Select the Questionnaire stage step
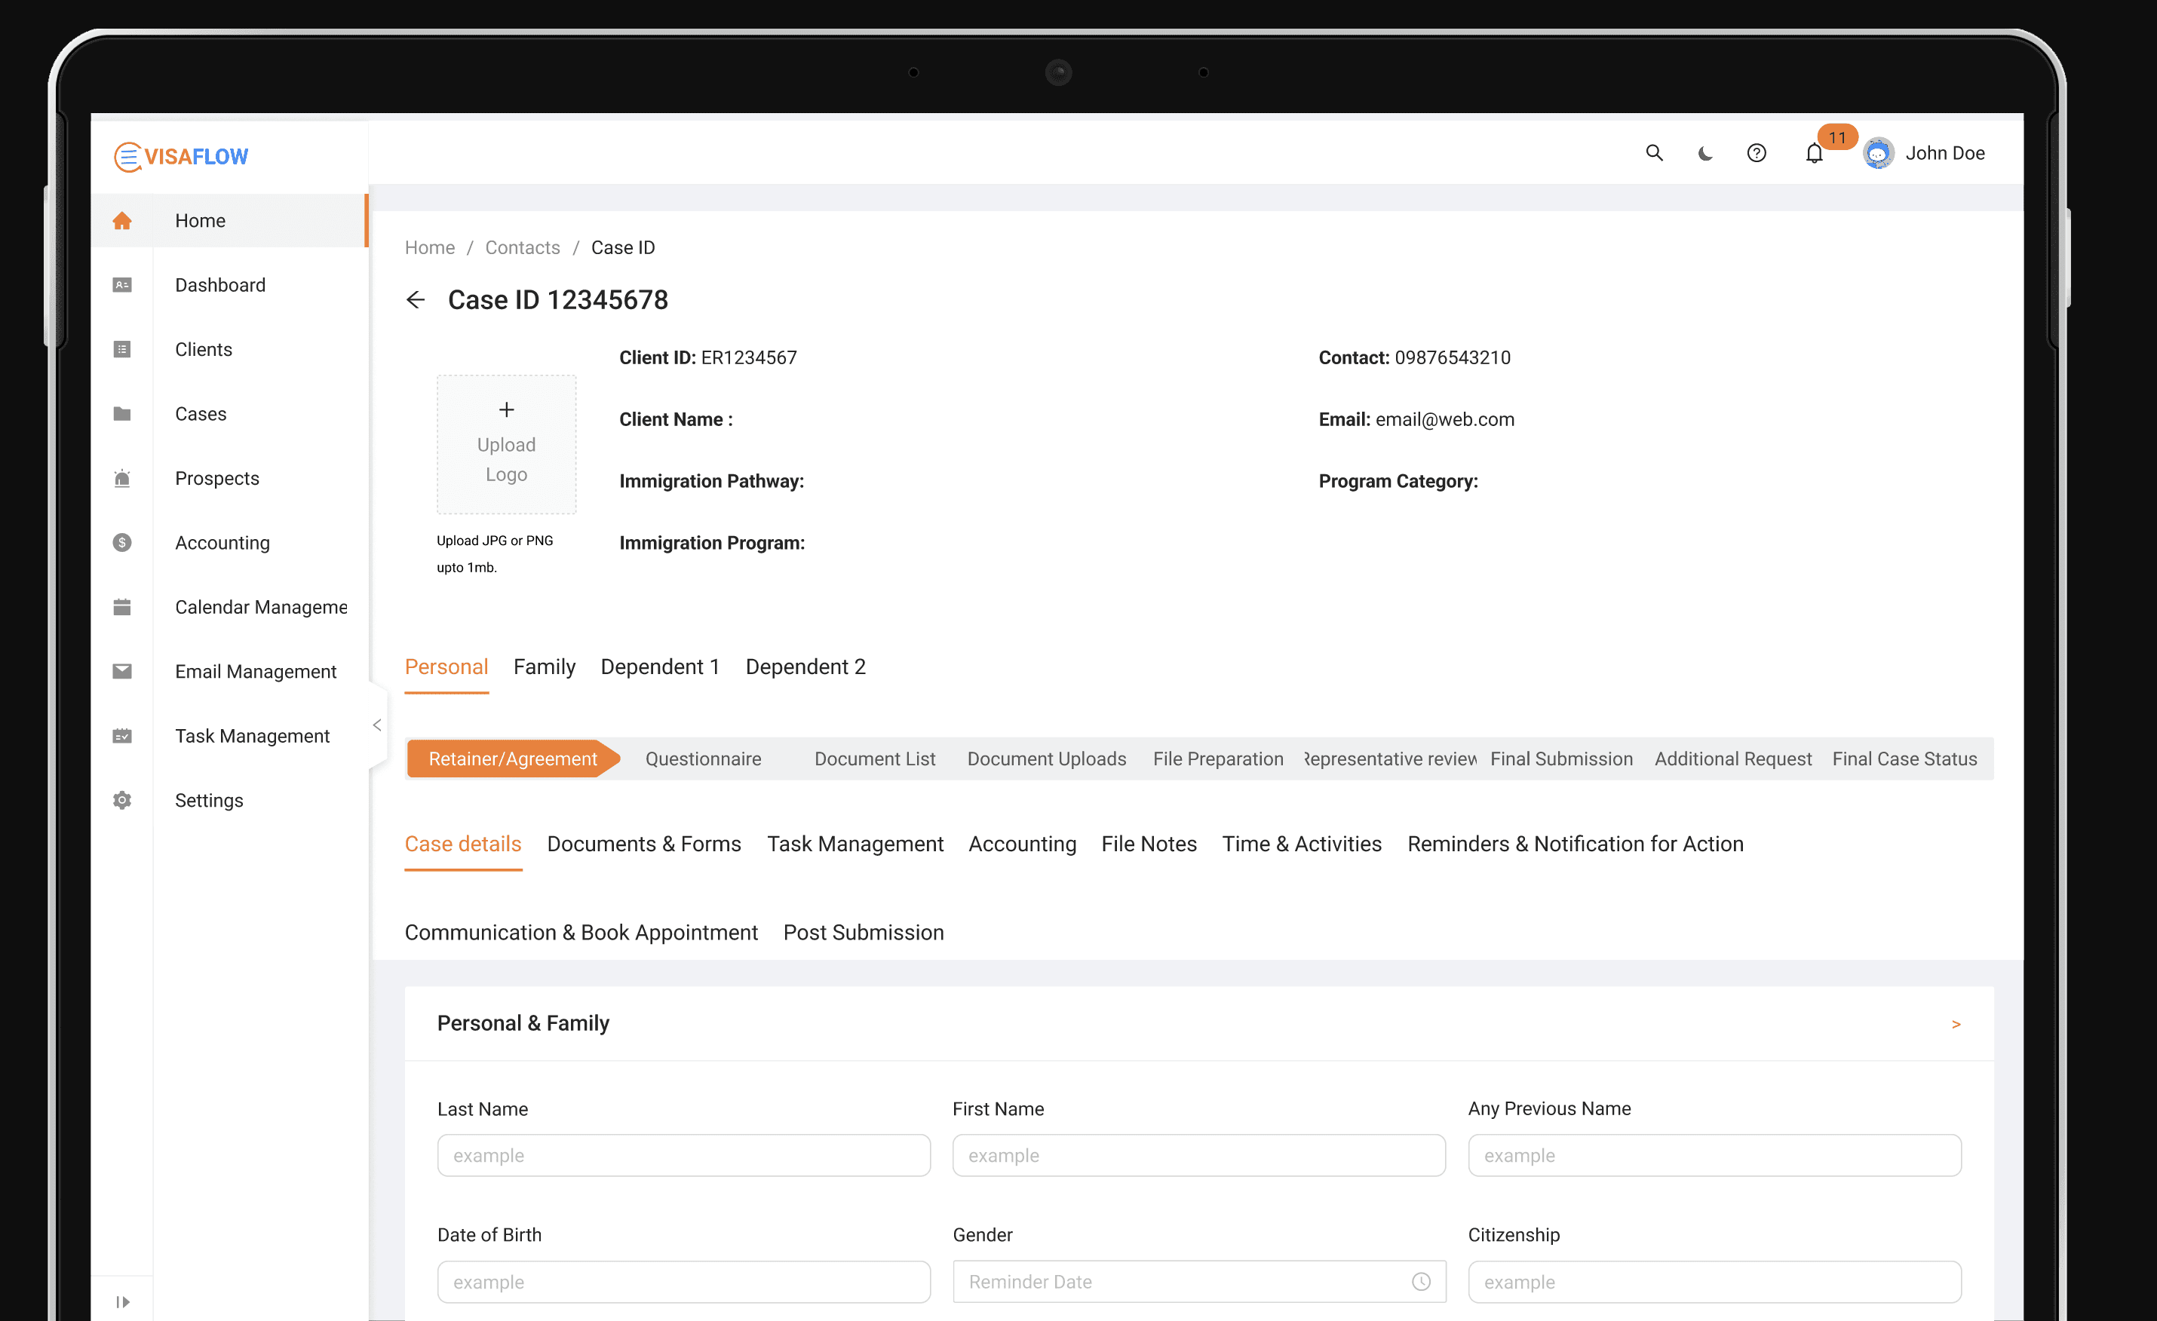Viewport: 2157px width, 1321px height. point(703,759)
